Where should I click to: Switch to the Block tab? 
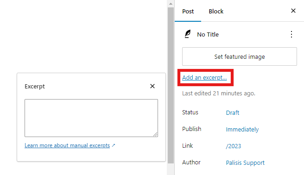click(x=216, y=12)
